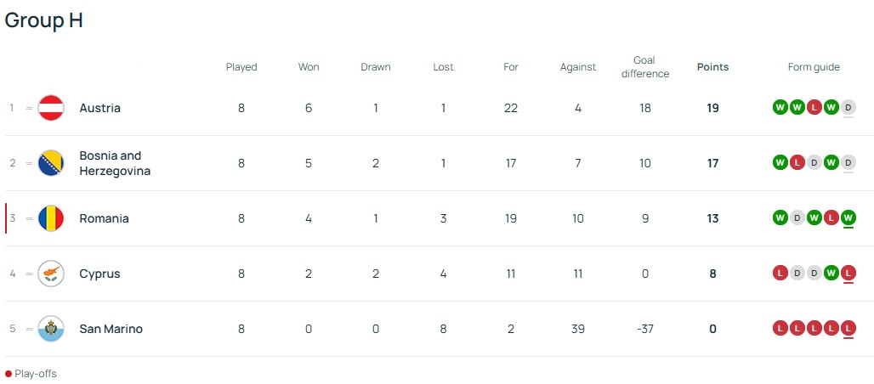Click Austria's red loss form badge

(814, 108)
